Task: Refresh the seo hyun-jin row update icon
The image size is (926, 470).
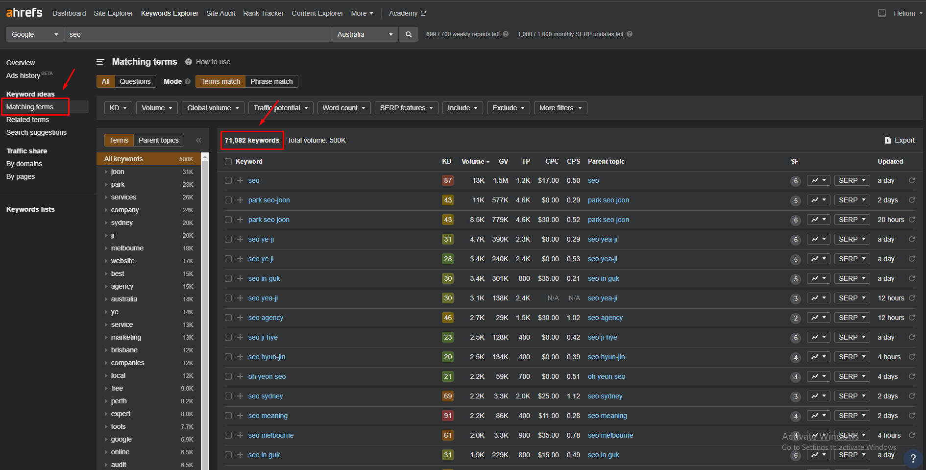Action: 912,357
